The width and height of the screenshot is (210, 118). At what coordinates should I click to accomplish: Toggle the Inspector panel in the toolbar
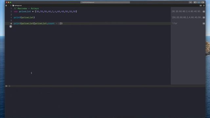pyautogui.click(x=203, y=2)
